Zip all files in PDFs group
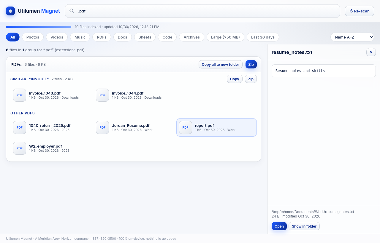Screen dimensions: 380x243 click(x=251, y=64)
